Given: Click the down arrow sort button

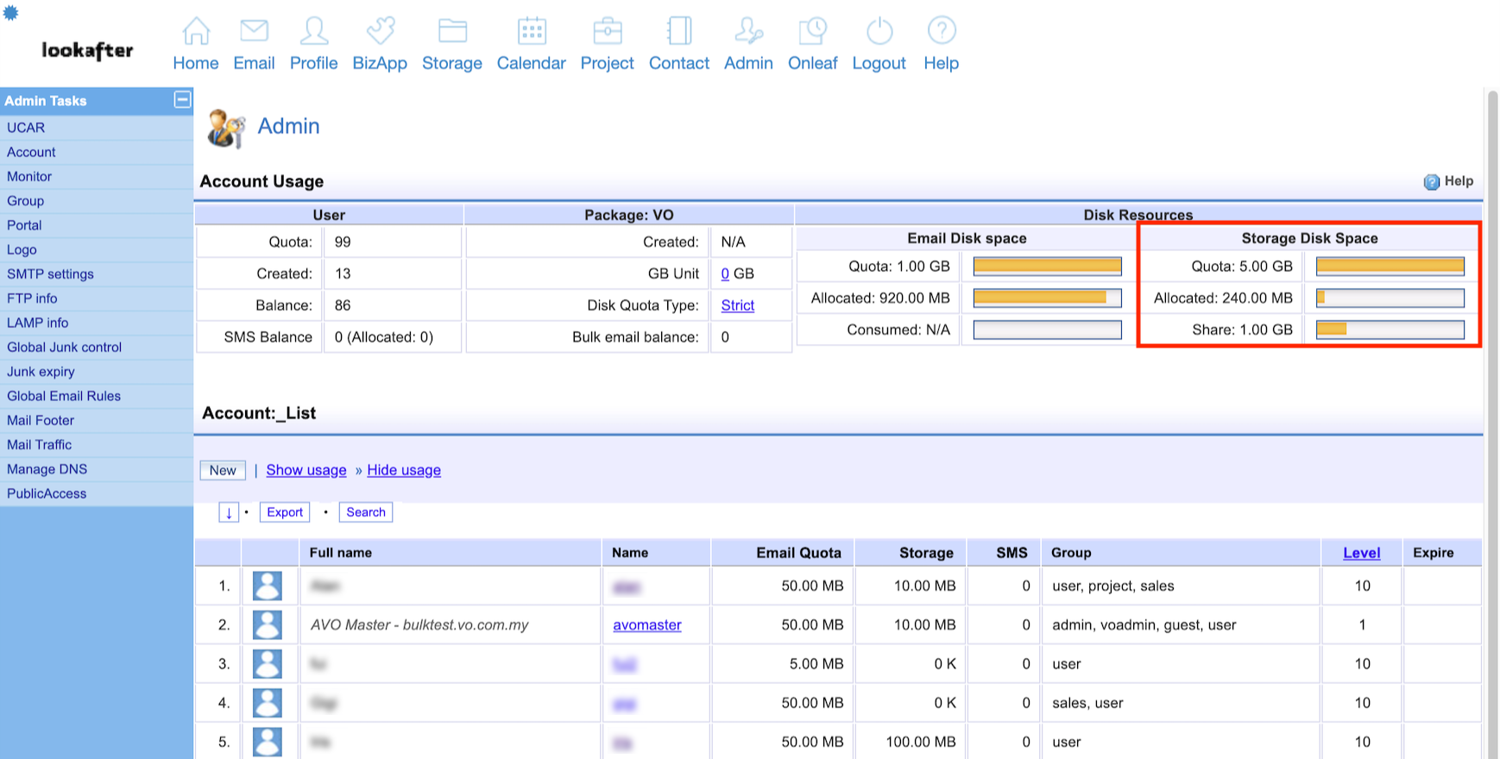Looking at the screenshot, I should (x=229, y=512).
